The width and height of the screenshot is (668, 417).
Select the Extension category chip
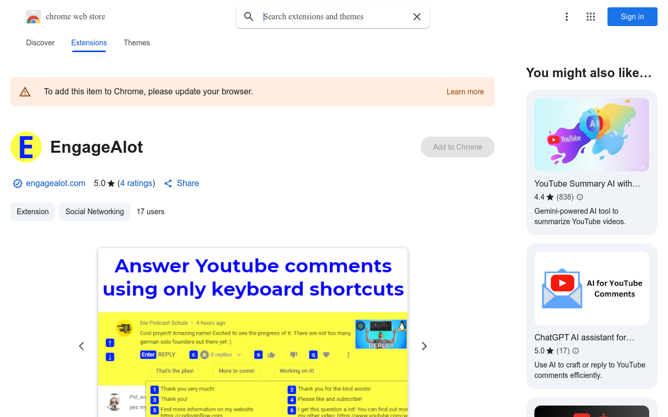[x=33, y=212]
